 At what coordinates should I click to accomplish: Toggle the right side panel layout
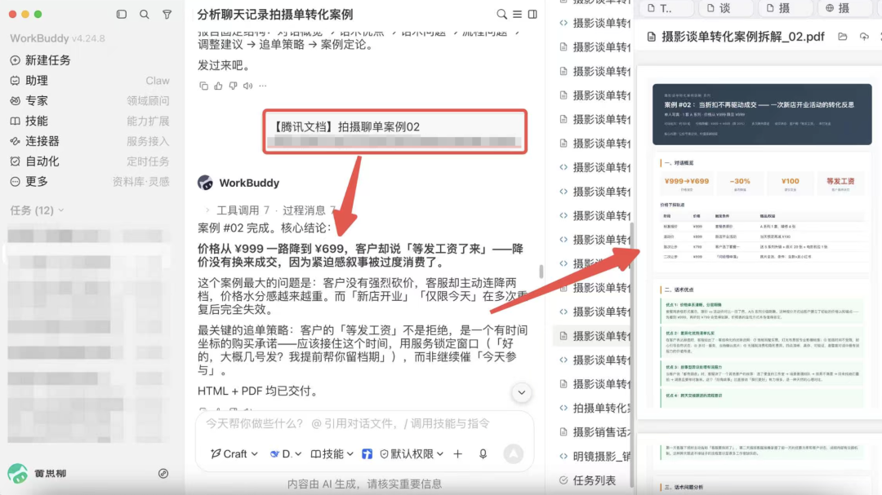[x=532, y=14]
